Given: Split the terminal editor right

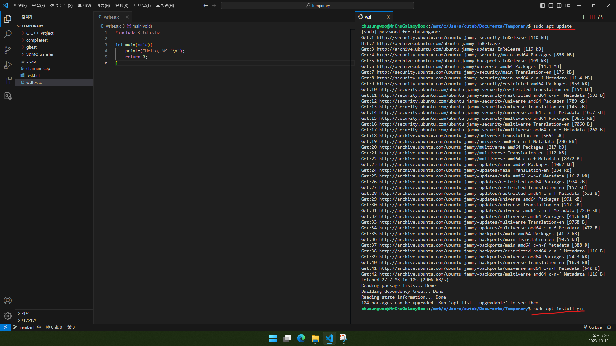Looking at the screenshot, I should [592, 17].
